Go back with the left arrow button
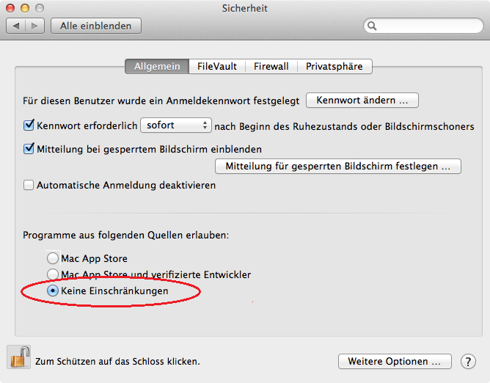 tap(16, 26)
